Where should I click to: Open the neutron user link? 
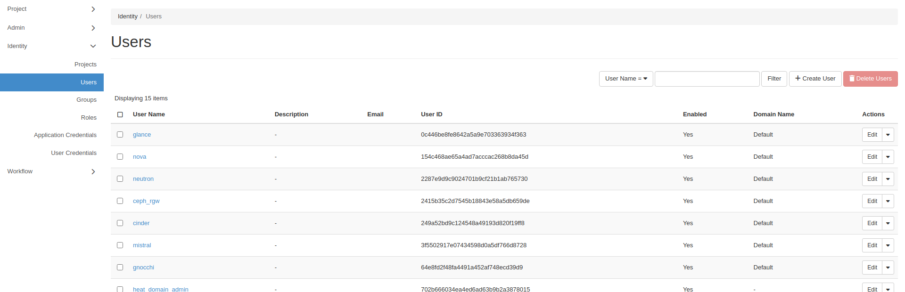[143, 179]
